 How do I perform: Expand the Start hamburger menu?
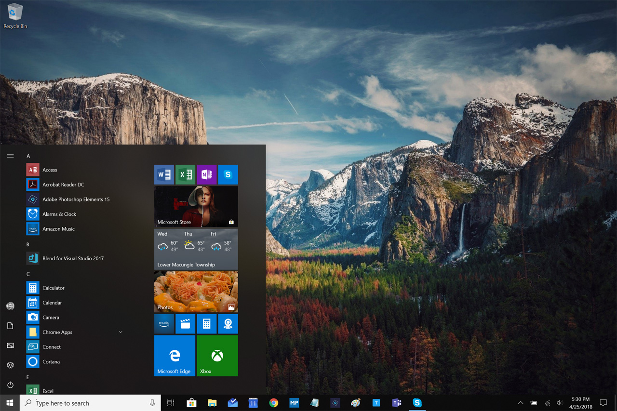tap(10, 156)
